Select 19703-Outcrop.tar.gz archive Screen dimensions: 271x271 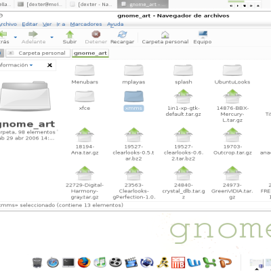232,141
